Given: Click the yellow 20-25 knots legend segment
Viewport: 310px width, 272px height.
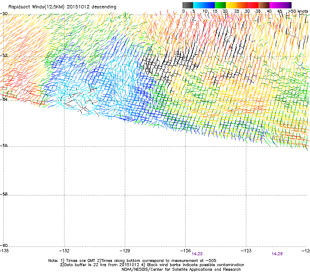Looking at the screenshot, I should 231,5.
